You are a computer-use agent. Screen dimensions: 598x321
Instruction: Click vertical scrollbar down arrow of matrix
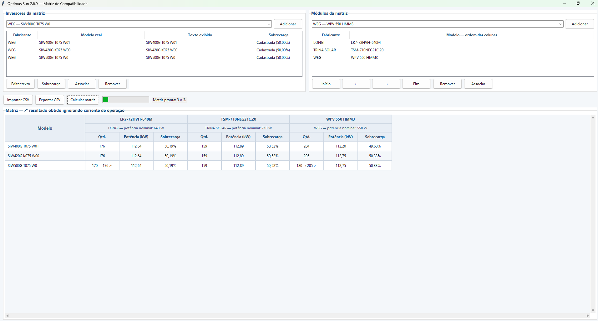tap(593, 311)
